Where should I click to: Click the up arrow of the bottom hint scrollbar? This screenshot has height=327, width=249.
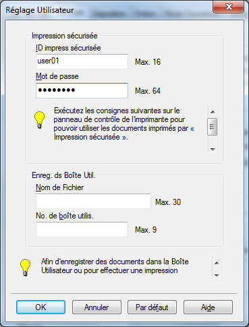217,263
